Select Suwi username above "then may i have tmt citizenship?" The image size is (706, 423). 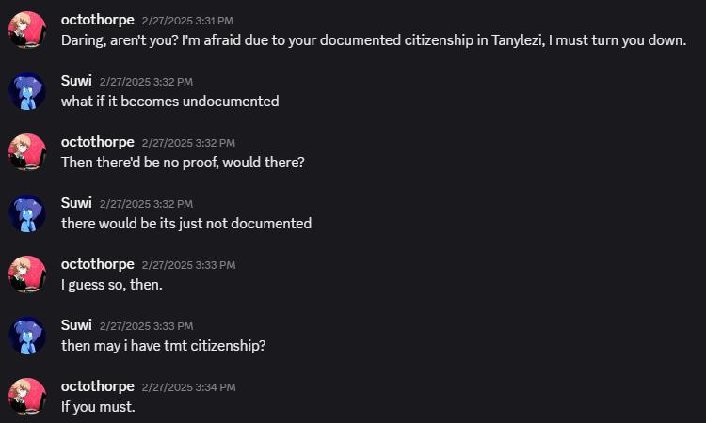pos(76,324)
